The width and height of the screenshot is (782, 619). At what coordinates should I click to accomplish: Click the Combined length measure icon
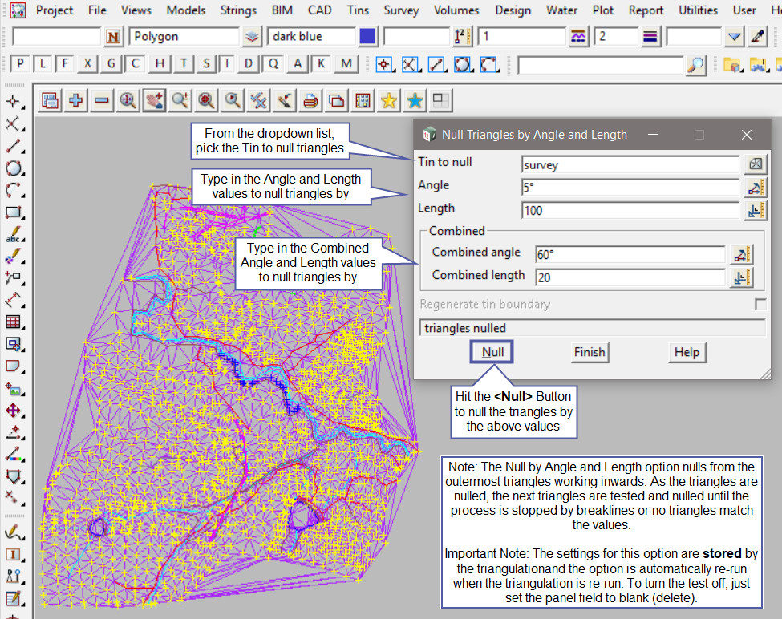742,277
